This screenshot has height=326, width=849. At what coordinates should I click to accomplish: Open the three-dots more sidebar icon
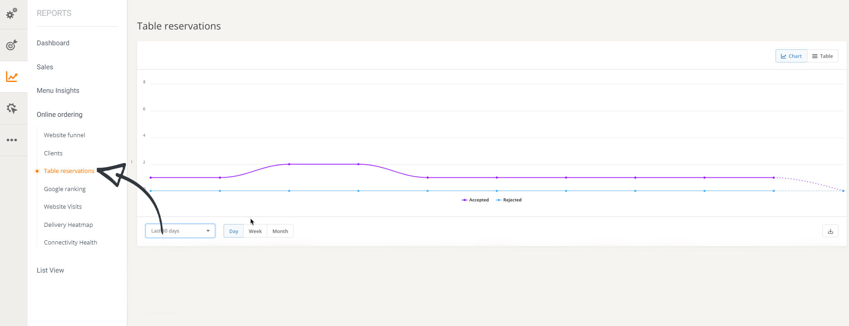tap(12, 140)
